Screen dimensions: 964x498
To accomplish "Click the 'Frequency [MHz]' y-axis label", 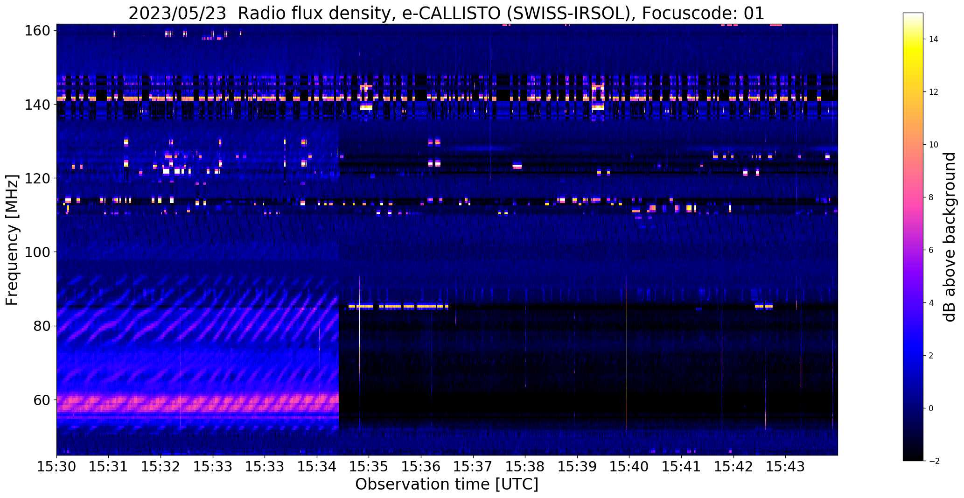I will [x=12, y=240].
